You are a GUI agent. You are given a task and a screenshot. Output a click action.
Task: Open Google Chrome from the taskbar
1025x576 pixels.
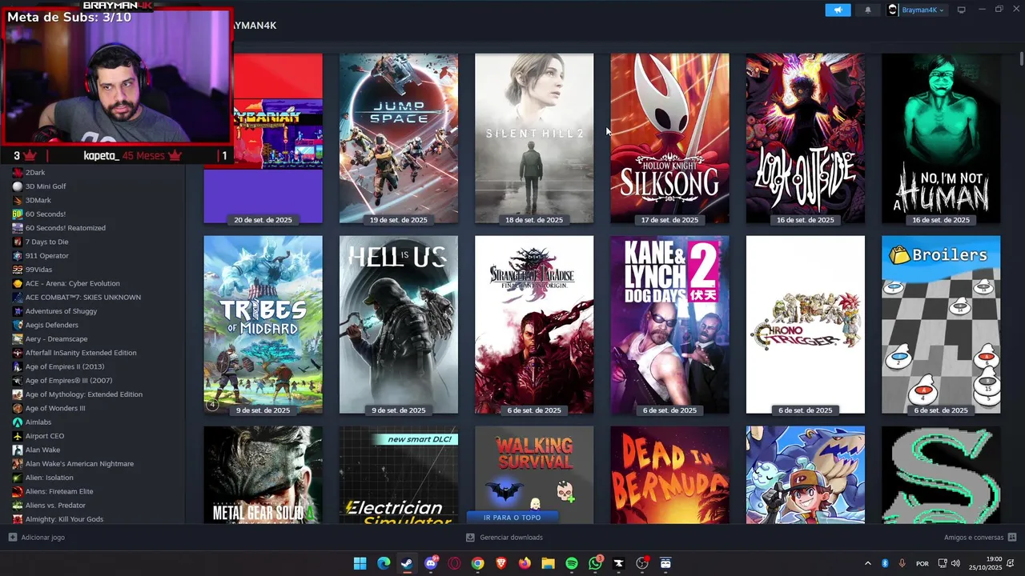click(477, 563)
